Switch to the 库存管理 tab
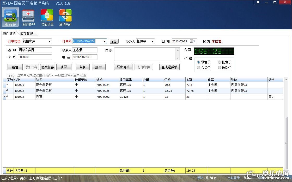The width and height of the screenshot is (292, 182). 27,34
